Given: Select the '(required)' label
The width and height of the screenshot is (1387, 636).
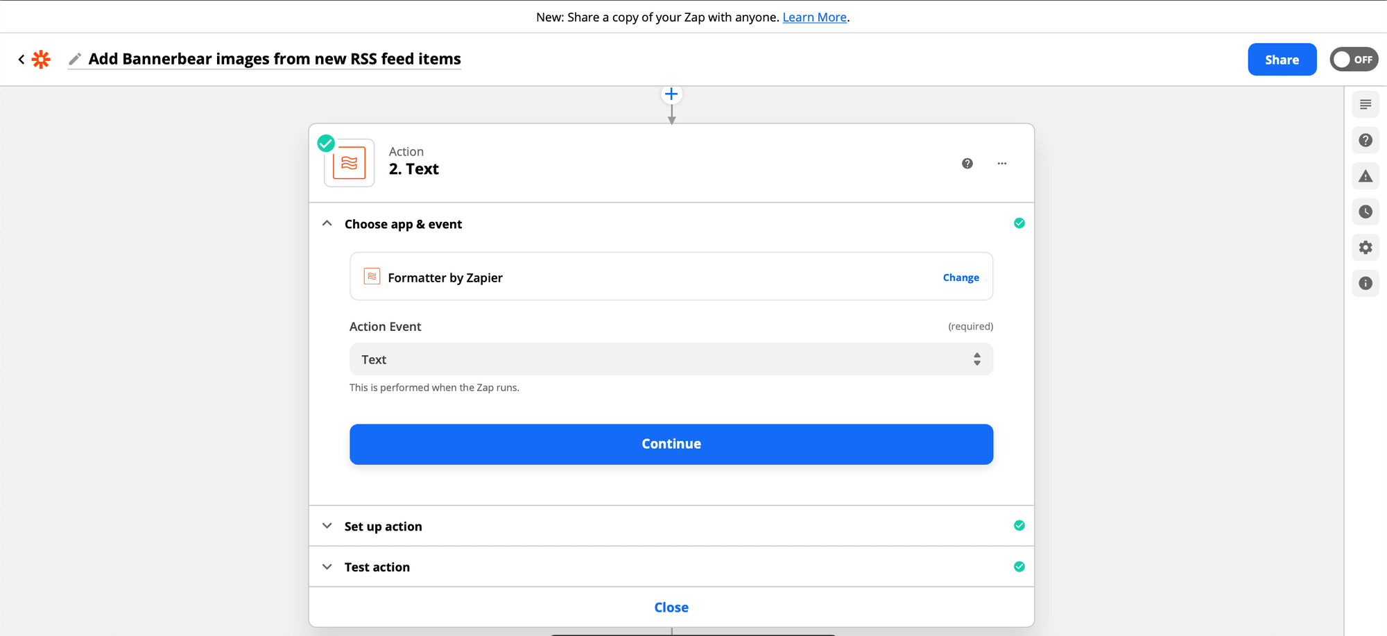Looking at the screenshot, I should (x=971, y=327).
